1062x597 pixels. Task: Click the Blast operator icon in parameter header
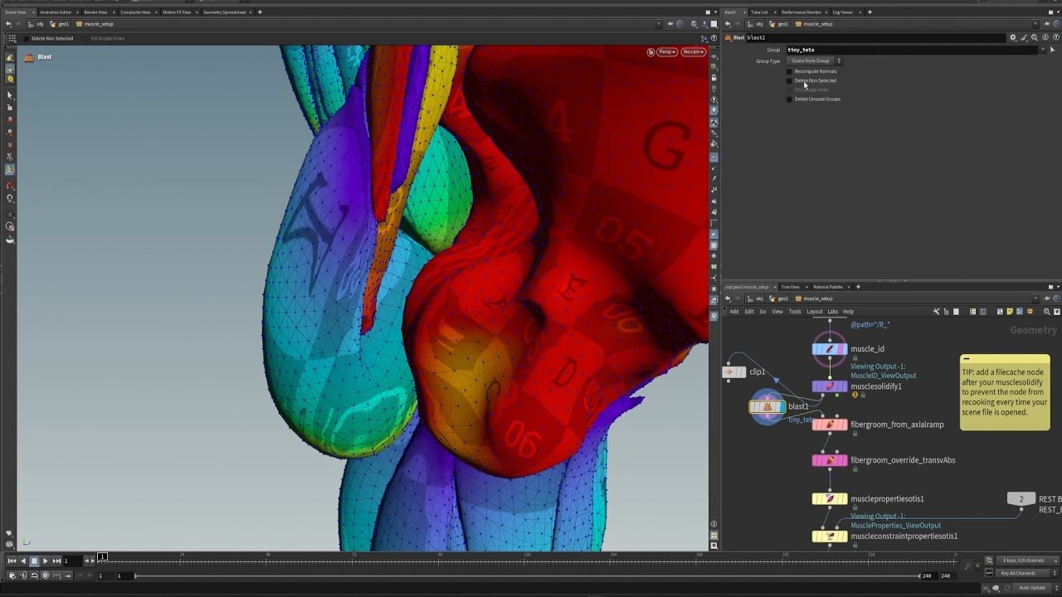(728, 37)
